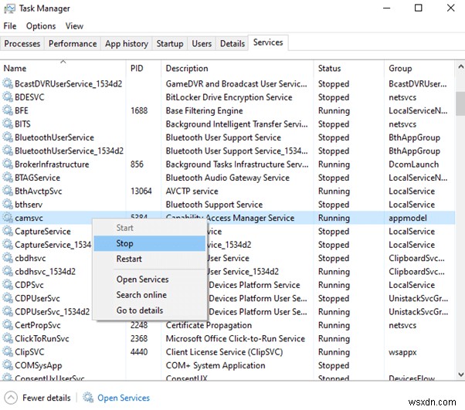Click PID value 13064

(141, 191)
